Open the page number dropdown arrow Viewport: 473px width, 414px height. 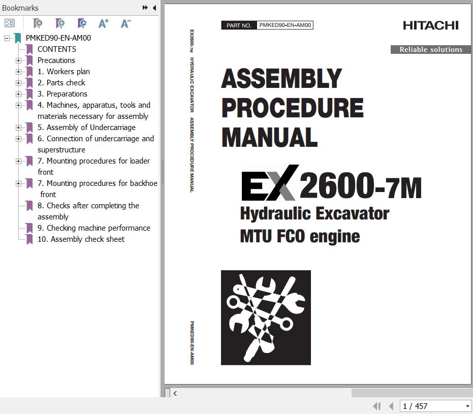point(467,406)
